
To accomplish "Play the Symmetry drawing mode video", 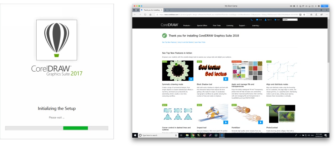I will coord(191,79).
